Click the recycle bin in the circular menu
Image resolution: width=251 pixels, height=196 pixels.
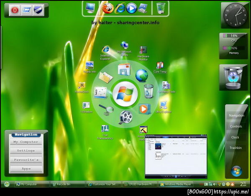click(149, 91)
